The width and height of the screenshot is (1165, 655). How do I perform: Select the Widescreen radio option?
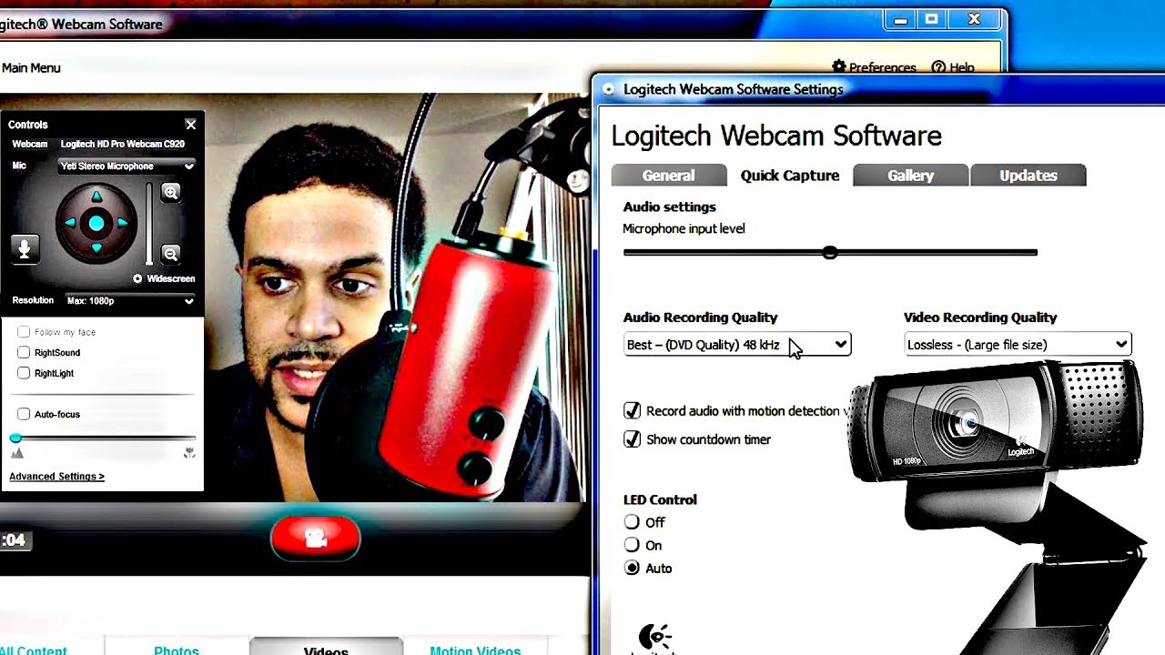[137, 278]
